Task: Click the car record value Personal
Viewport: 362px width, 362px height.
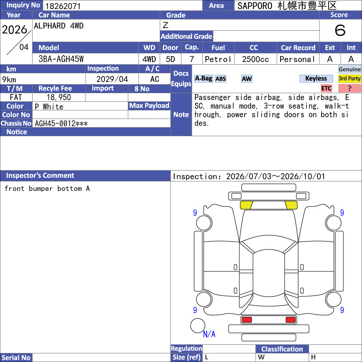Action: click(298, 59)
